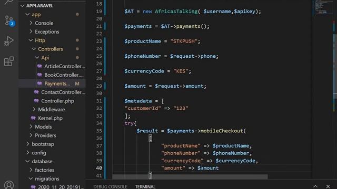The image size is (337, 189).
Task: Expand the factories folder
Action: (31, 170)
